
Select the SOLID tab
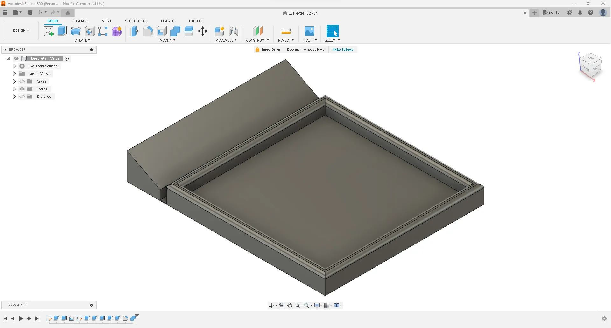click(x=53, y=21)
